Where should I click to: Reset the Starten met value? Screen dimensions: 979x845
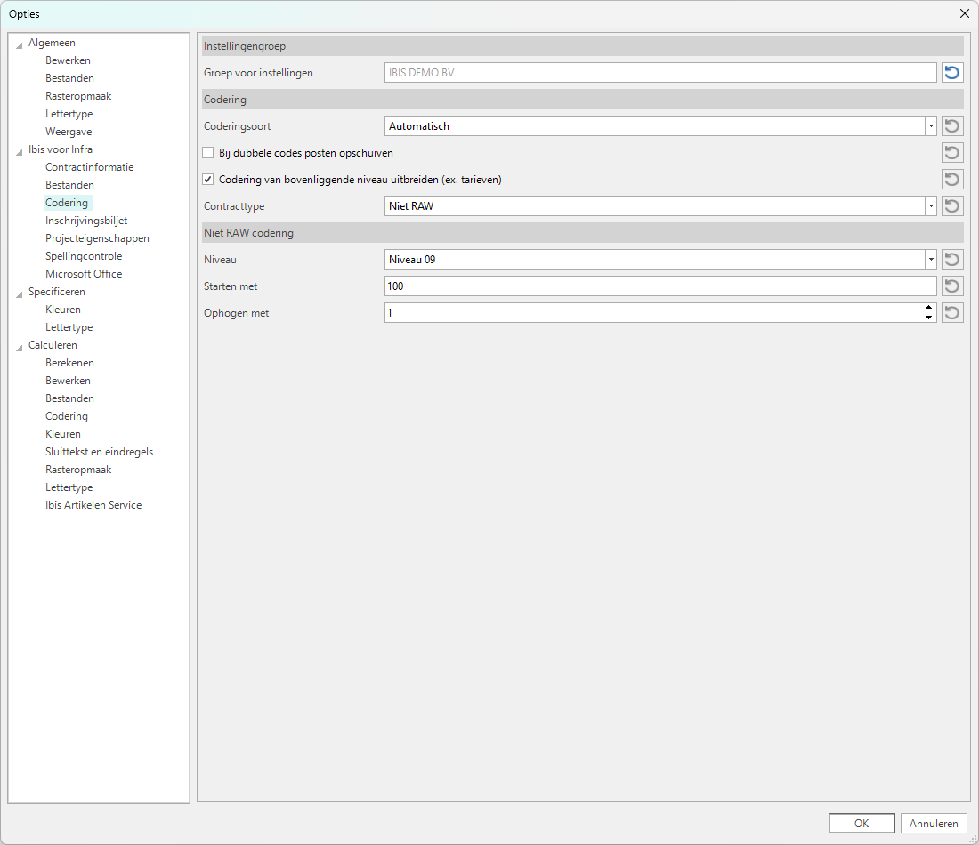(952, 286)
